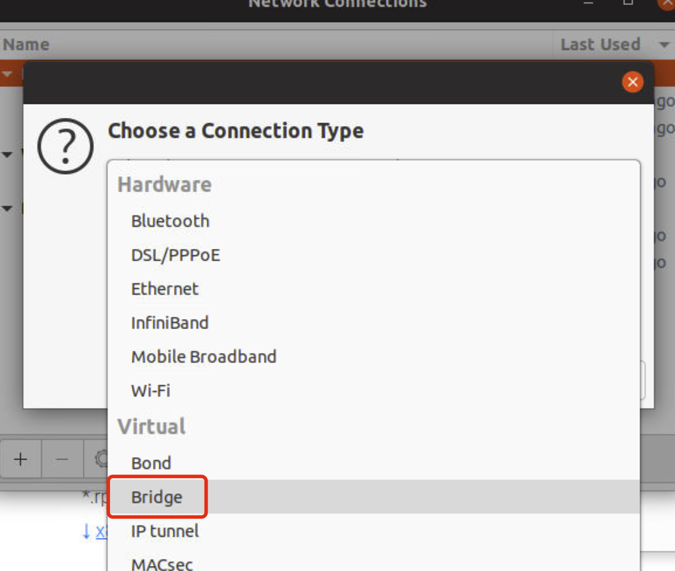This screenshot has height=571, width=675.
Task: Choose the DSL/PPPoE connection type
Action: pyautogui.click(x=175, y=255)
